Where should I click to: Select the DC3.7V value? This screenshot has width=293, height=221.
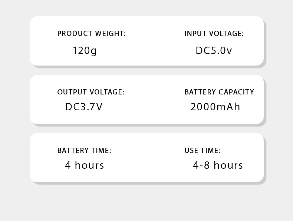[84, 107]
